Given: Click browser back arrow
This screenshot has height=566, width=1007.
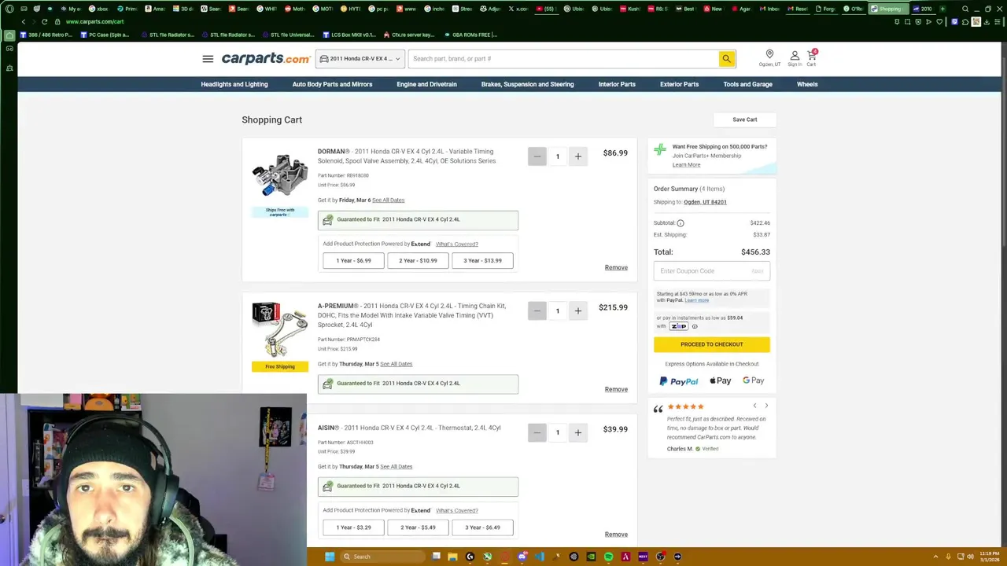Looking at the screenshot, I should 24,22.
